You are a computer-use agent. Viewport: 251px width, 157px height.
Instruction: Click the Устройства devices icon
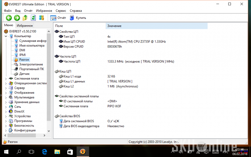click(x=11, y=116)
